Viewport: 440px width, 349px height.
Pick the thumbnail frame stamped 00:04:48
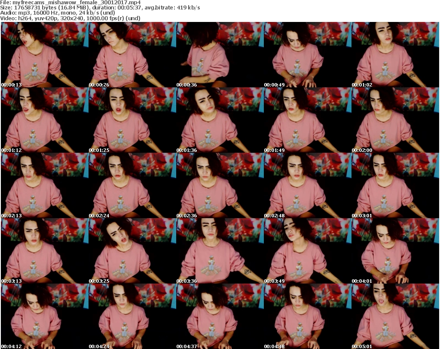click(x=308, y=316)
